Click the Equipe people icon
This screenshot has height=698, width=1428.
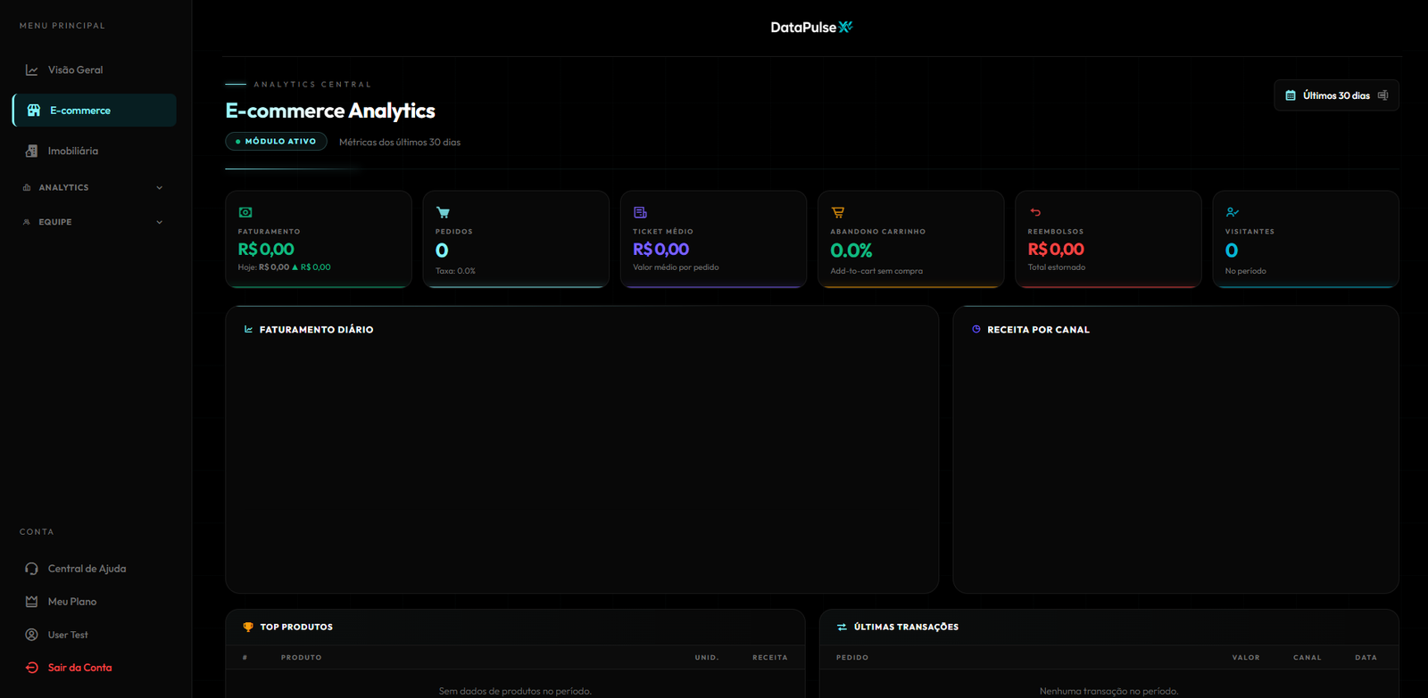click(x=27, y=222)
